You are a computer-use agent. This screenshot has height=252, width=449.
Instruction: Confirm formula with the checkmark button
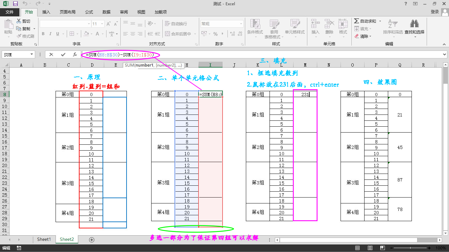[x=63, y=55]
